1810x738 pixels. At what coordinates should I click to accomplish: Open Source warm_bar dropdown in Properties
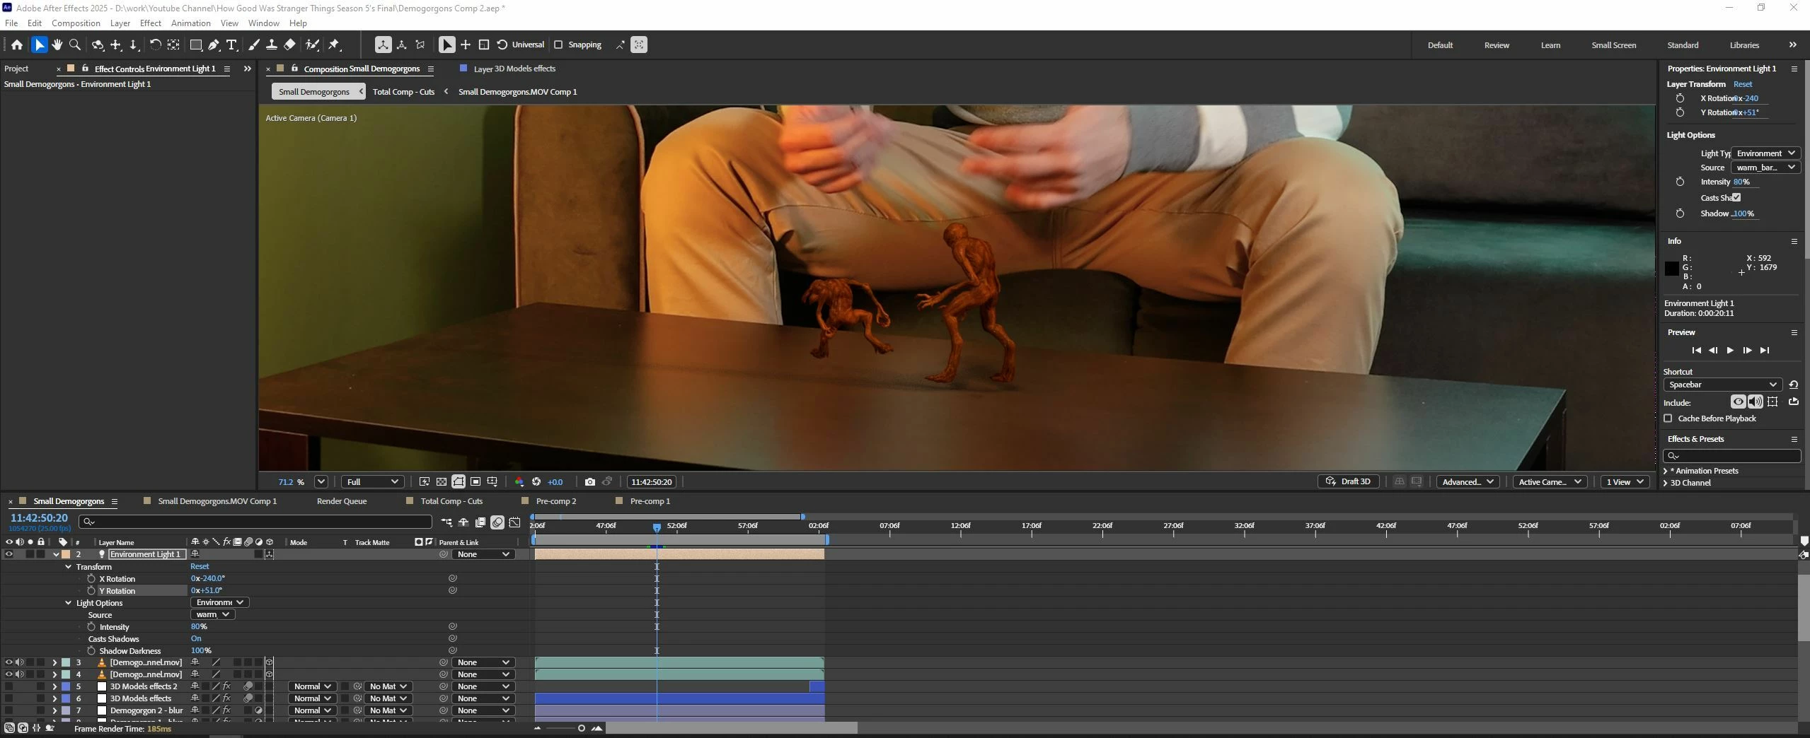coord(1765,168)
